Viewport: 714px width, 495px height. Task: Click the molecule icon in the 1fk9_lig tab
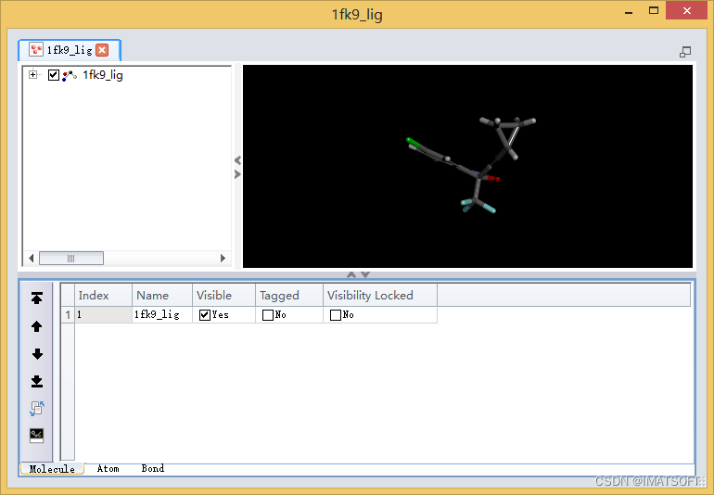(x=36, y=49)
